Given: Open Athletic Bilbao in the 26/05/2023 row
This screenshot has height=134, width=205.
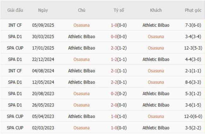Looking at the screenshot, I should (x=156, y=105).
